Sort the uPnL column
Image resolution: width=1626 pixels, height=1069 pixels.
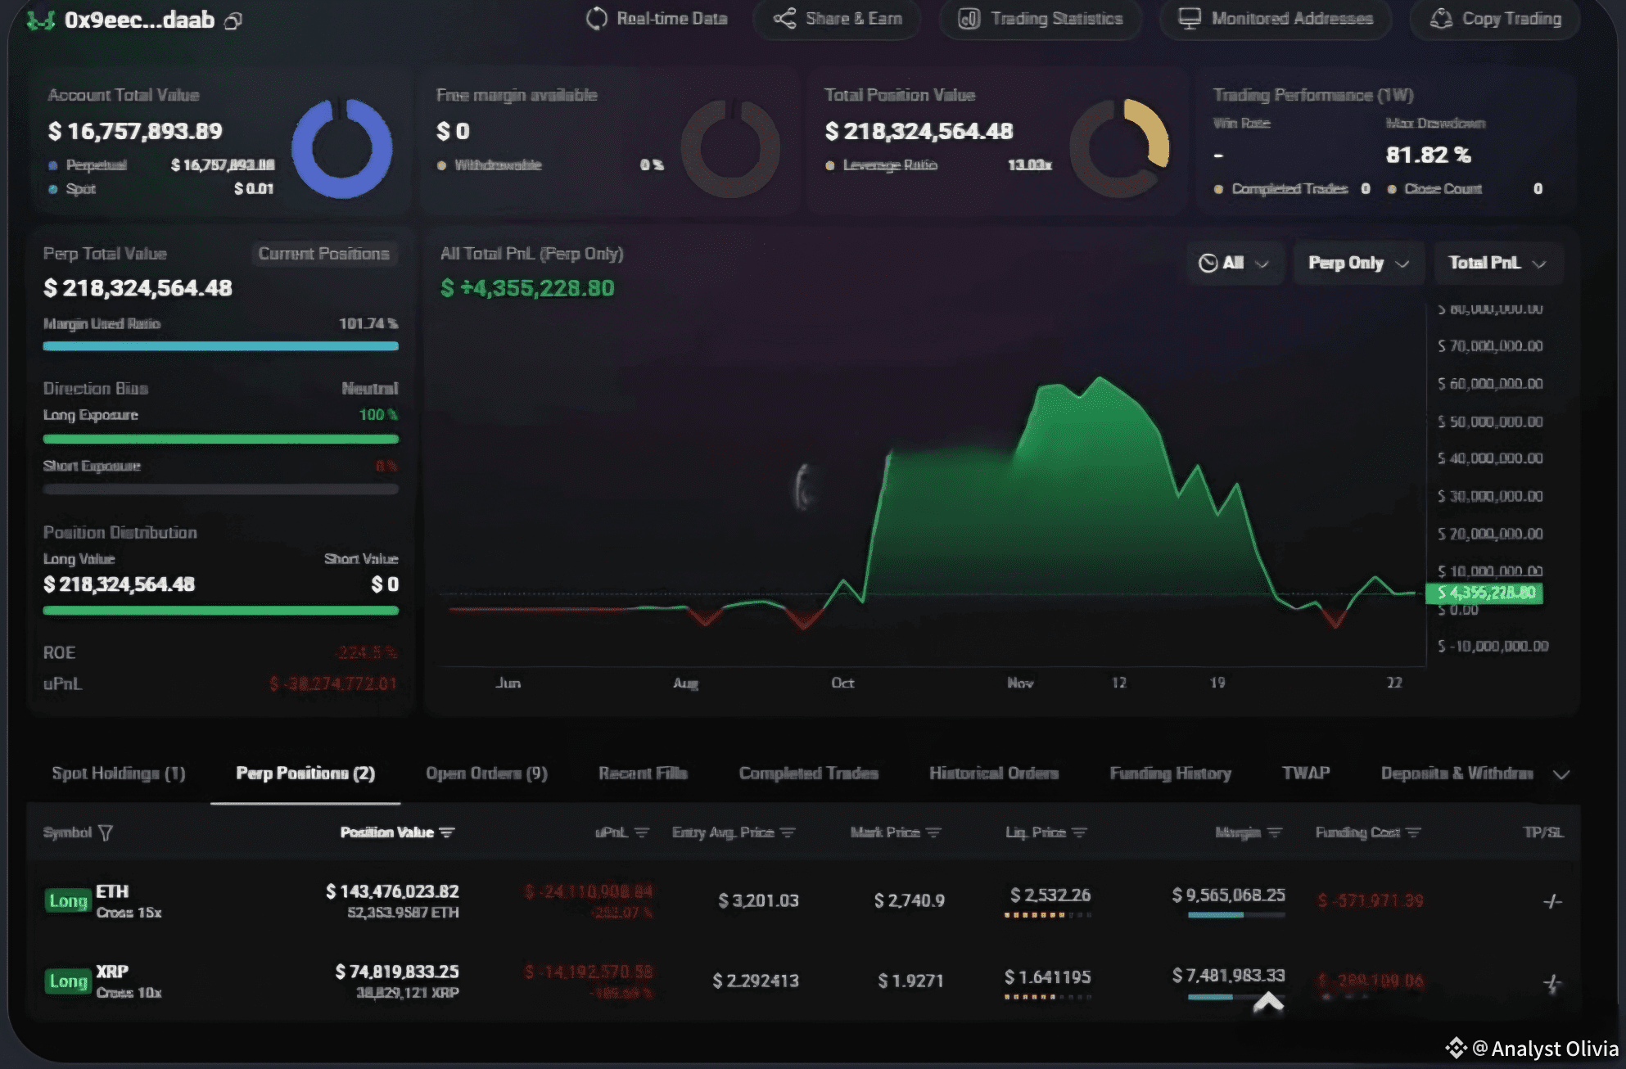(641, 832)
